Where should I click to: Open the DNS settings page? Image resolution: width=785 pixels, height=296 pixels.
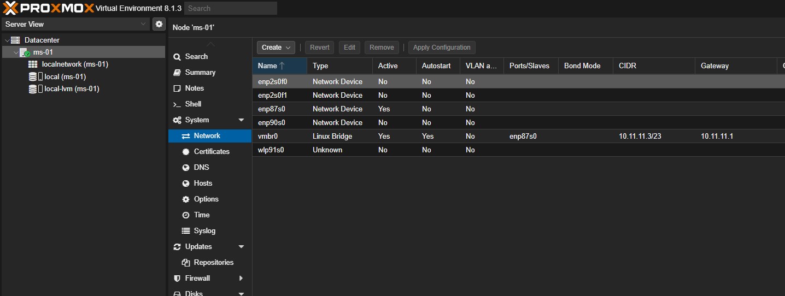201,167
